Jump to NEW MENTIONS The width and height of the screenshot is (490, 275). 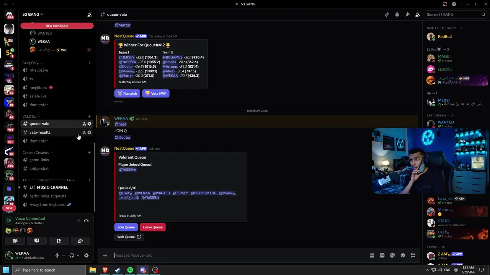coord(57,26)
